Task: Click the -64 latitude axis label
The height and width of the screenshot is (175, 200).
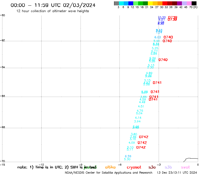Action: 2,67
